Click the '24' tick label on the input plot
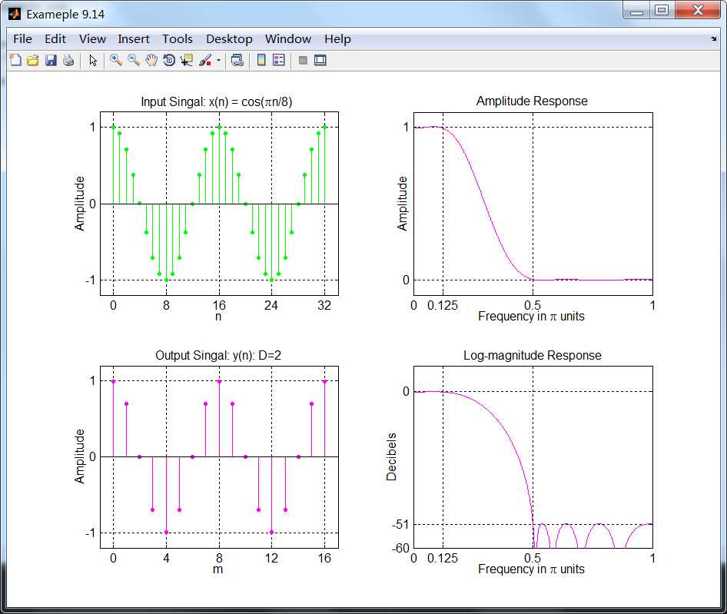 (271, 306)
